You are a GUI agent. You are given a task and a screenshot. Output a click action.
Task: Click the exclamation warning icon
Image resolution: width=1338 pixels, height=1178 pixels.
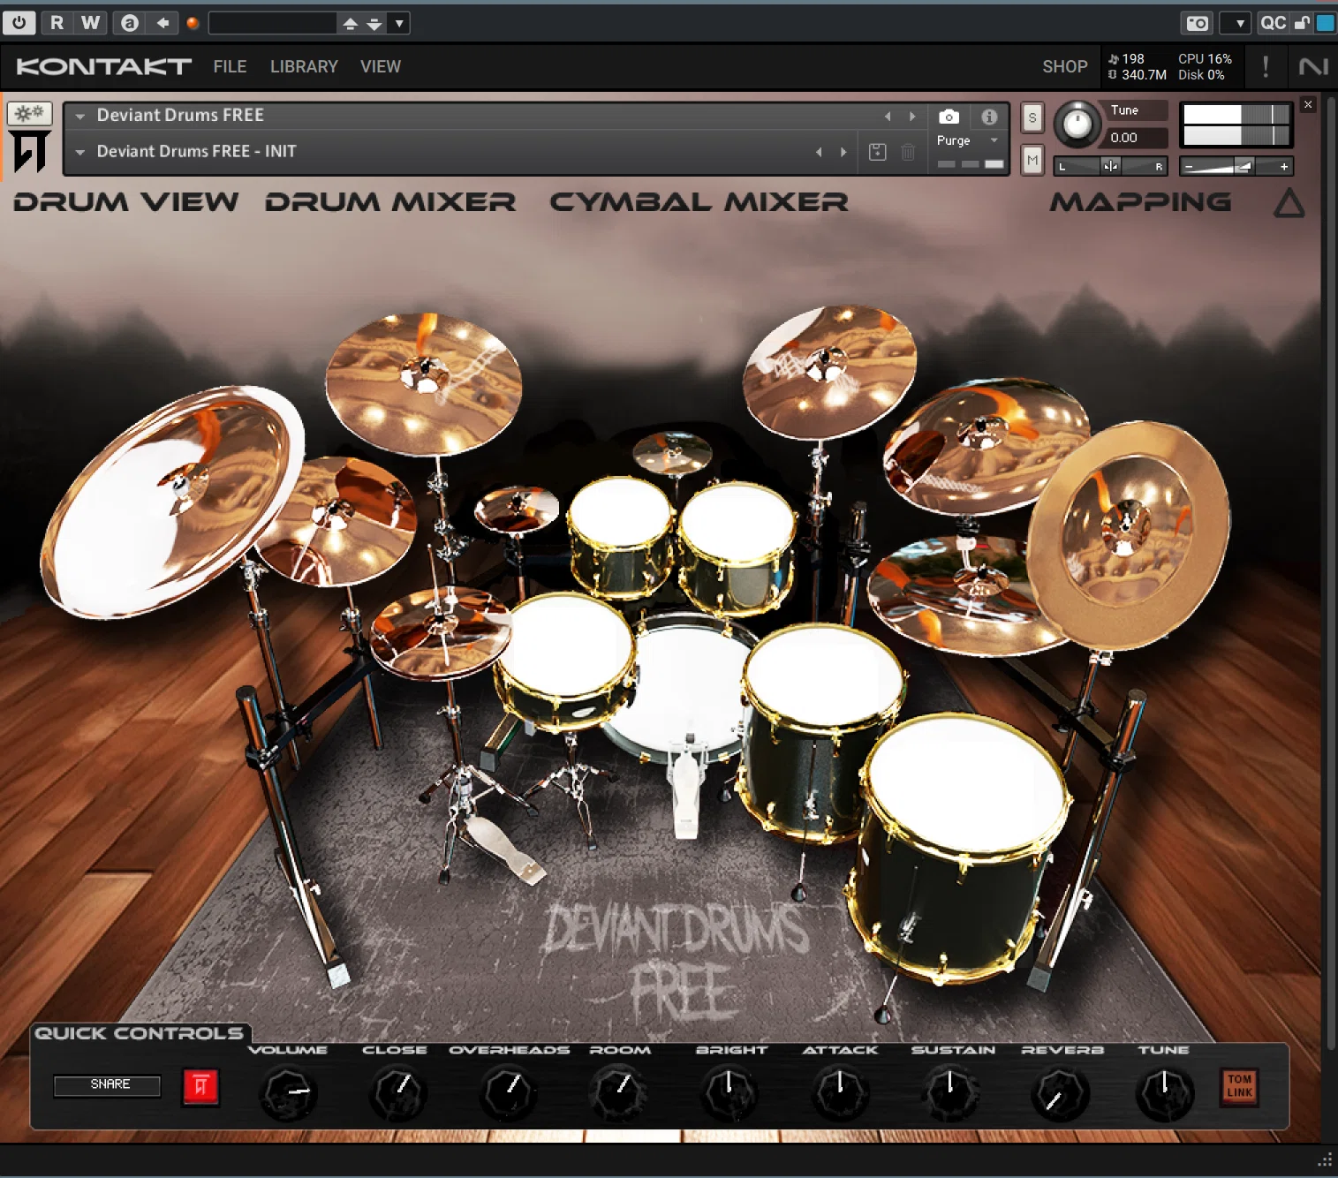[x=1266, y=66]
